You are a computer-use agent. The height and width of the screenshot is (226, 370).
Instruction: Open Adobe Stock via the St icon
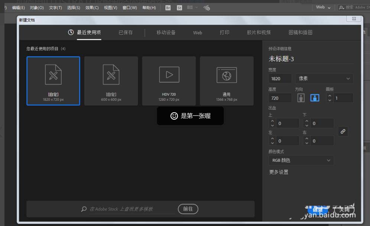point(179,7)
